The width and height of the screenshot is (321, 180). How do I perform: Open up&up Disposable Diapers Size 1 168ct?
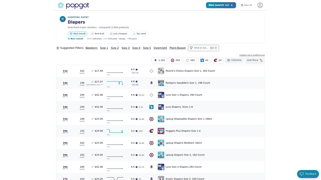point(189,119)
